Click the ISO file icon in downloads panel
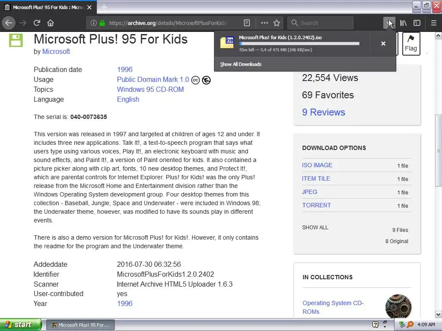The height and width of the screenshot is (331, 442). 227,43
